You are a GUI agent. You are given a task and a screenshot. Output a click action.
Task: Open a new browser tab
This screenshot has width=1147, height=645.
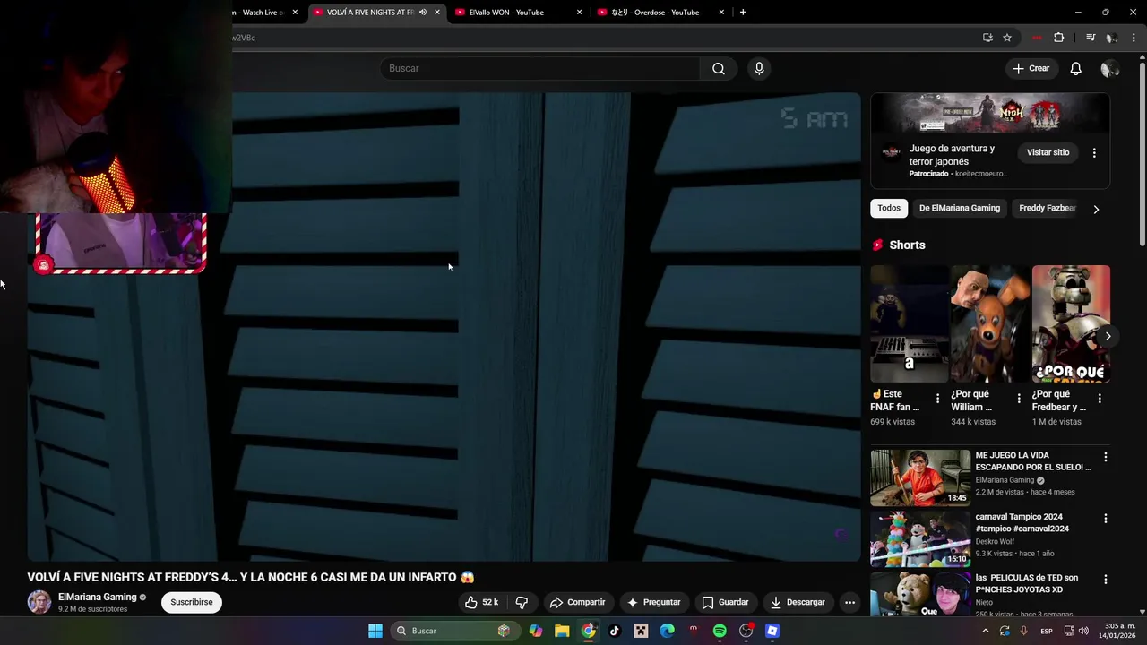743,13
